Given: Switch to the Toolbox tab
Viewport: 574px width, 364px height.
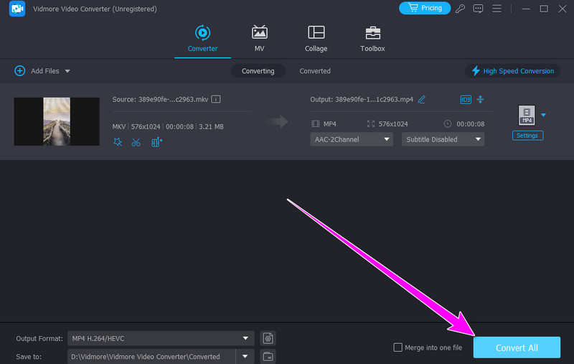Looking at the screenshot, I should (372, 39).
